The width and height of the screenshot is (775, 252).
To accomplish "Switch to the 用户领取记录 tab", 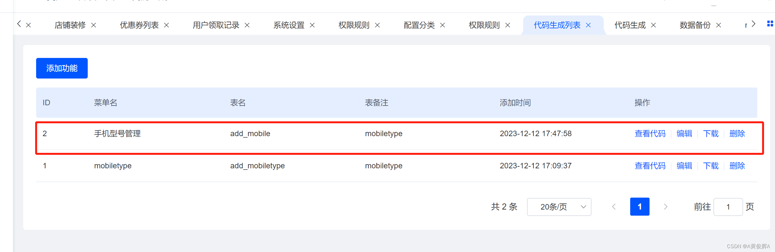I will click(216, 25).
